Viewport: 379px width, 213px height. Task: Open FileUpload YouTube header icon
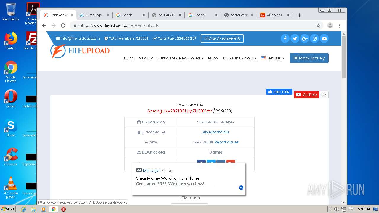click(324, 38)
